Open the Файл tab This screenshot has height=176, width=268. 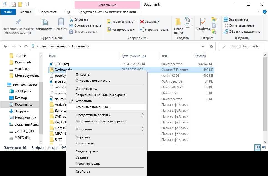pyautogui.click(x=8, y=12)
